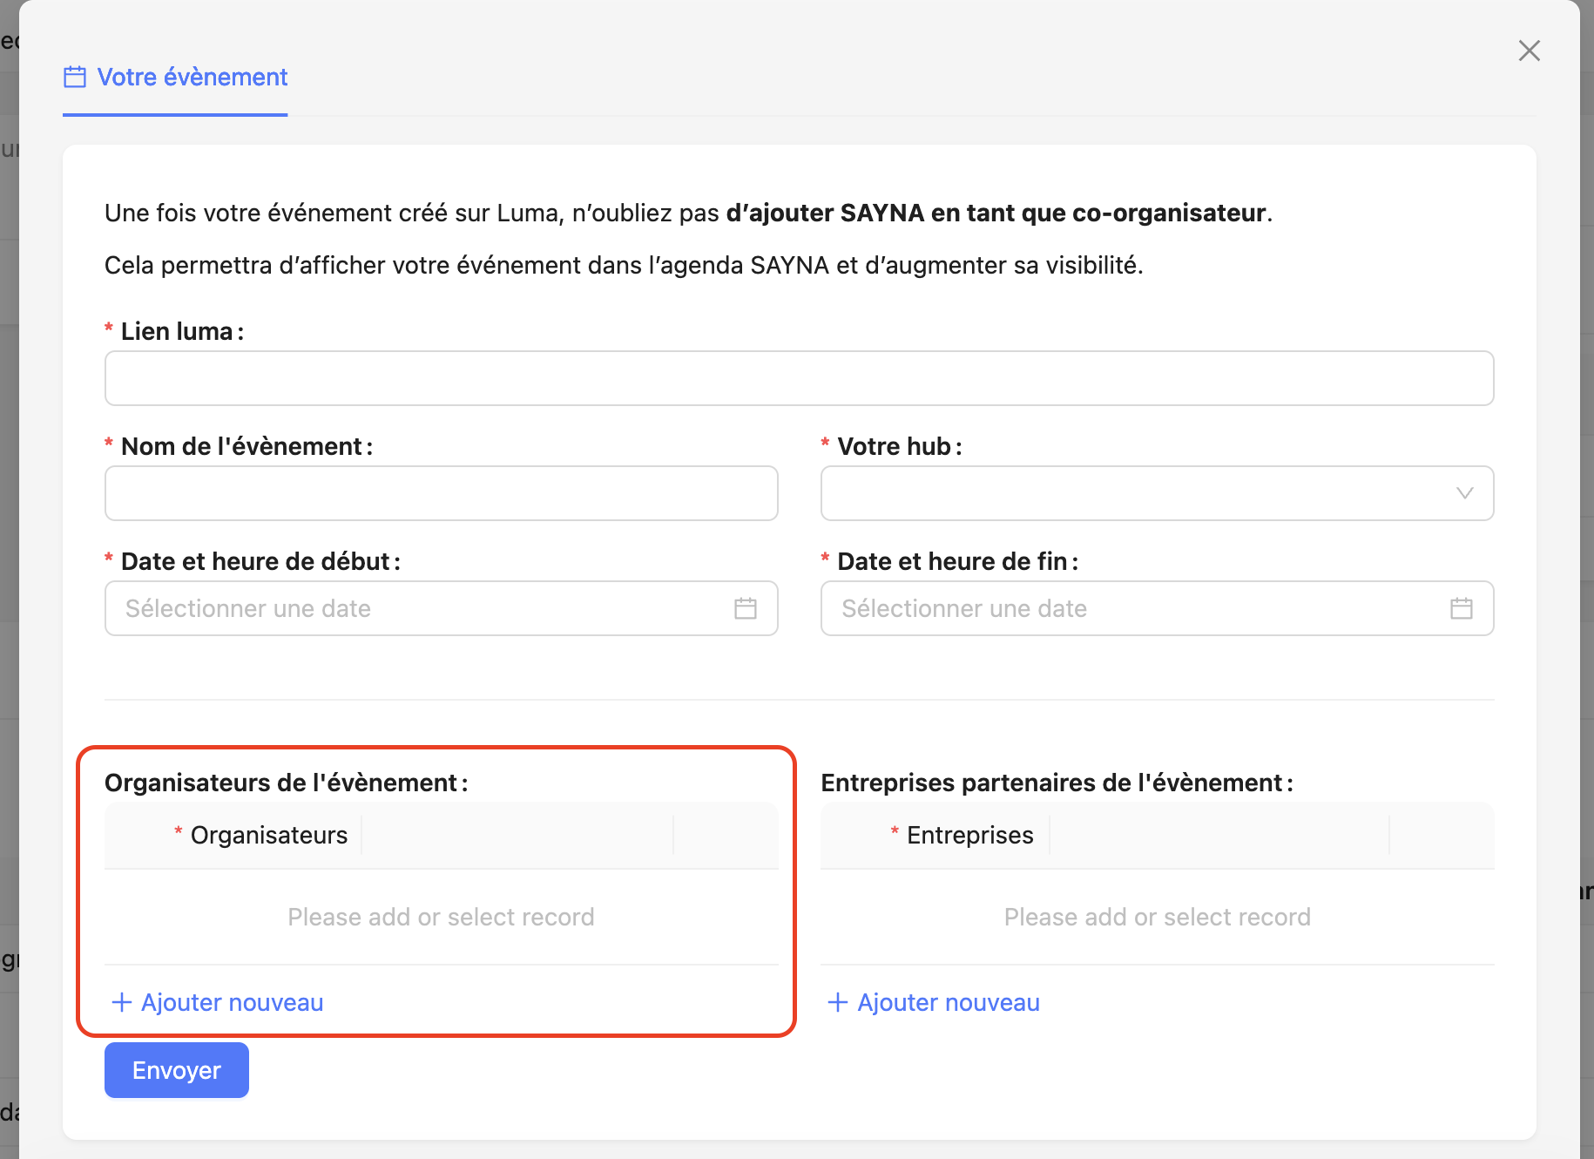Viewport: 1594px width, 1159px height.
Task: Focus the Lien luma text field
Action: 799,378
